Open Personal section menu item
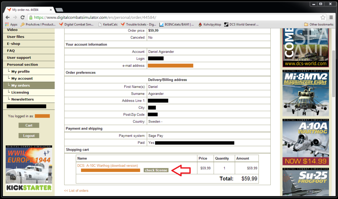 coord(29,65)
